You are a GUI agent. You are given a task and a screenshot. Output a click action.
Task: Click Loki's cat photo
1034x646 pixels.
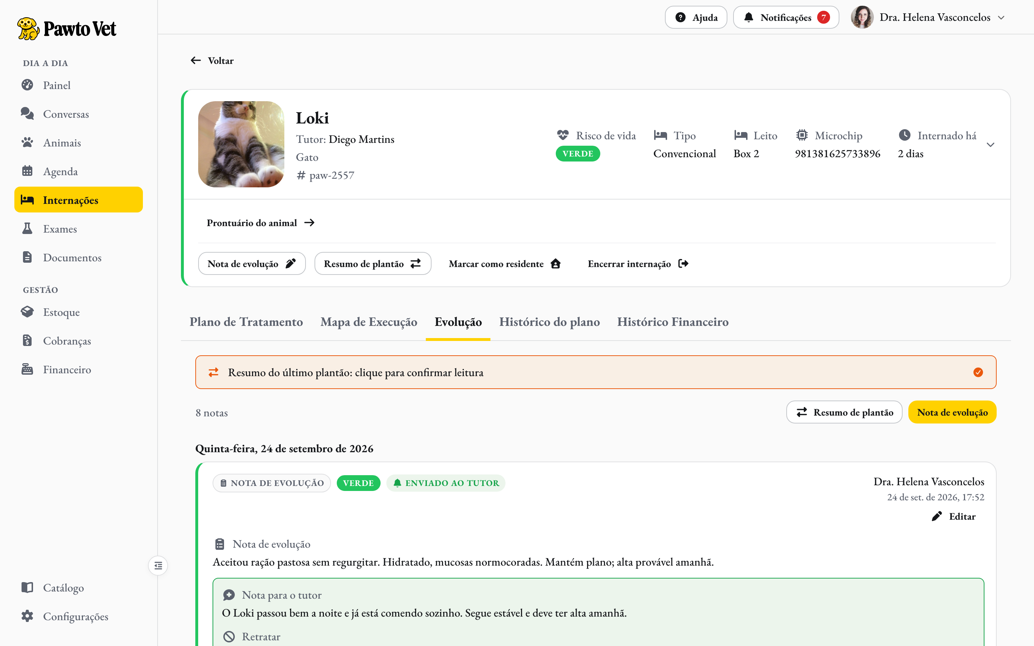click(x=241, y=144)
